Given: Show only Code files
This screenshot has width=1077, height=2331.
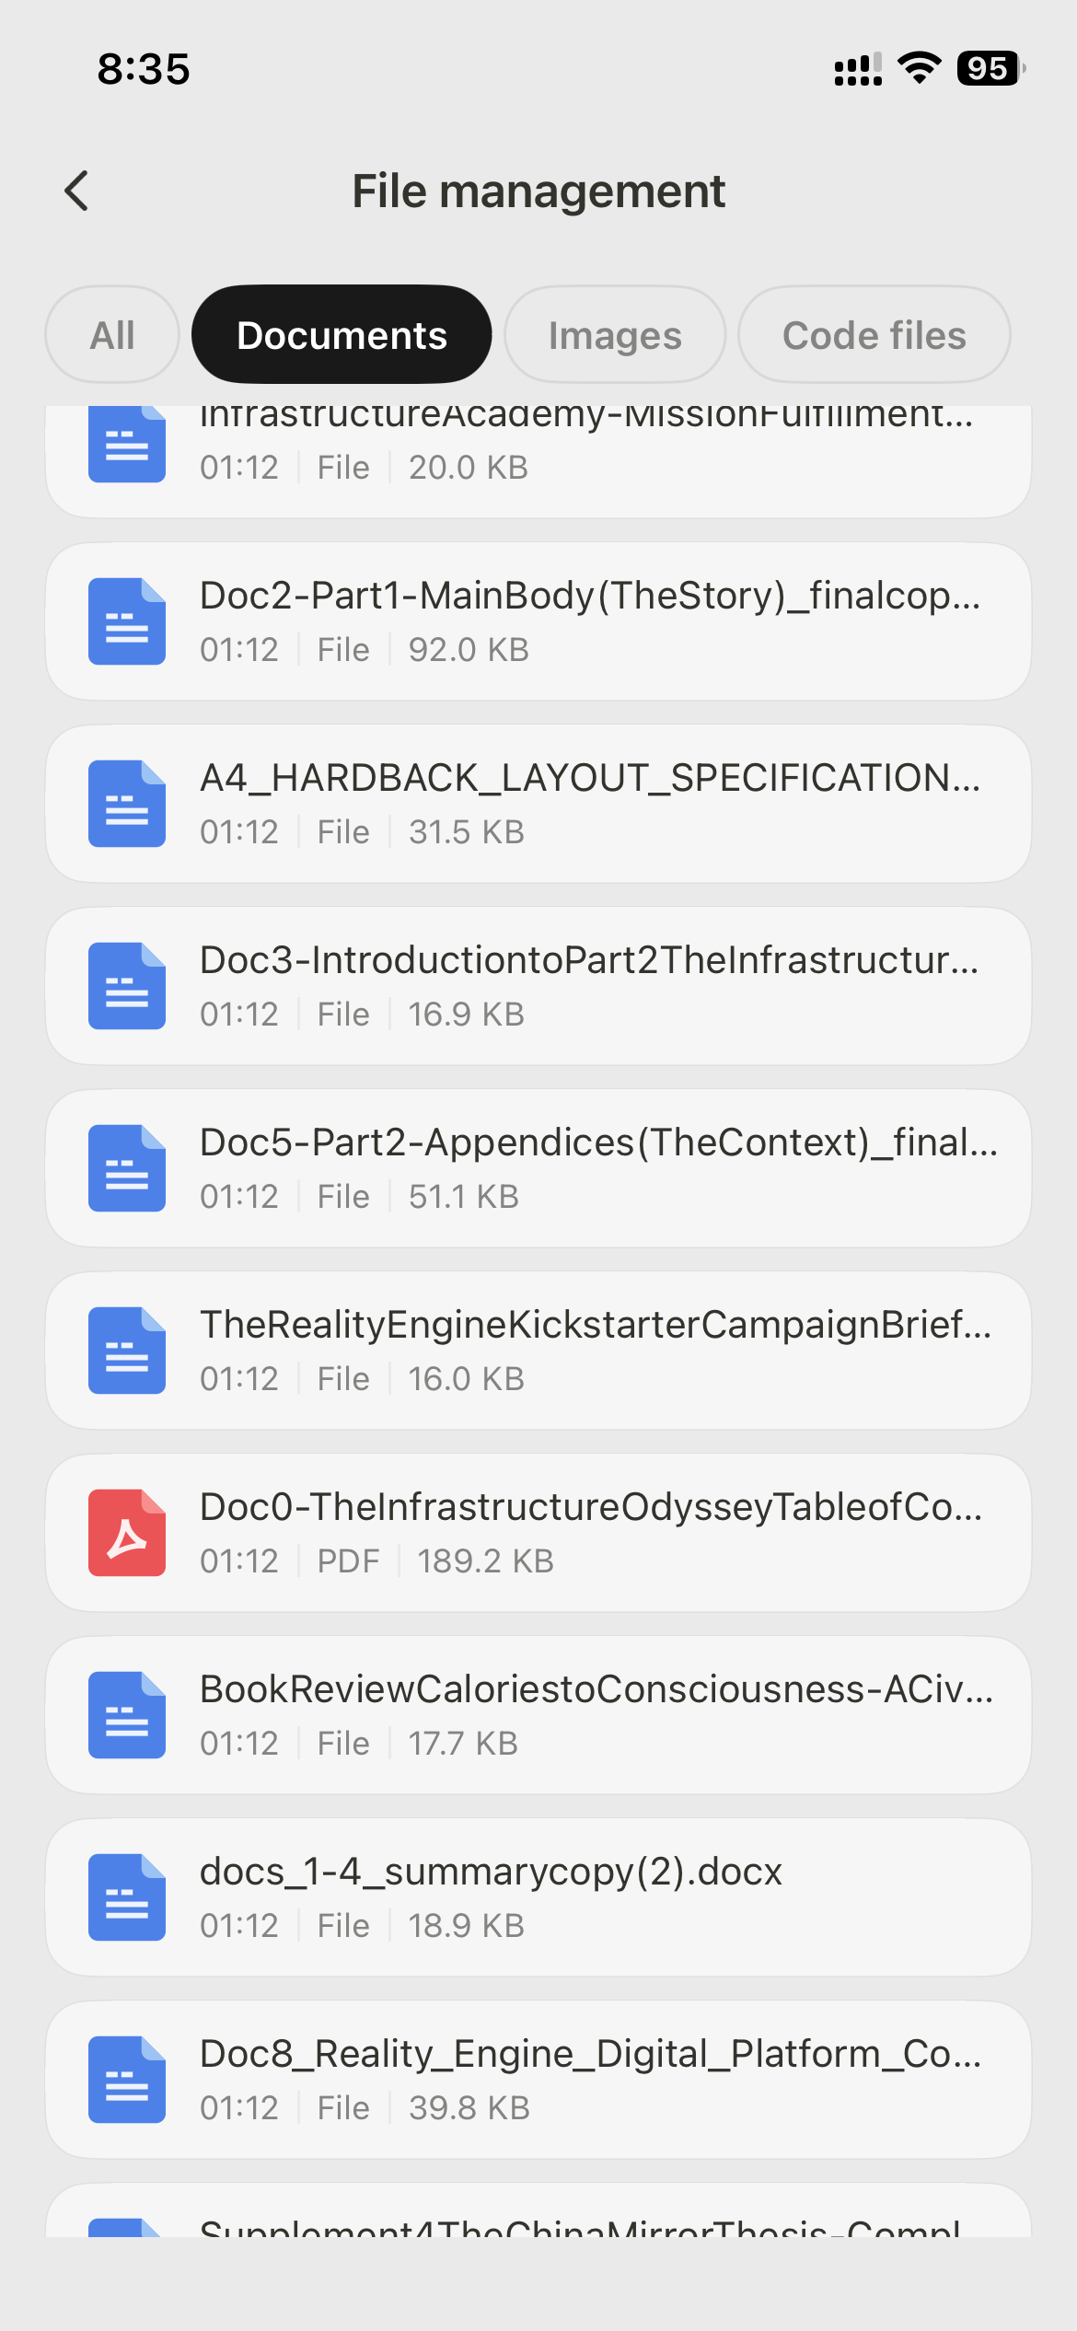Looking at the screenshot, I should (x=874, y=335).
